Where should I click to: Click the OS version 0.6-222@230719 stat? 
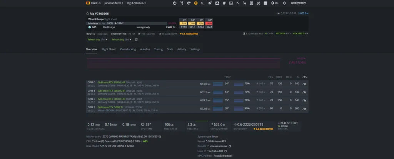pyautogui.click(x=253, y=126)
